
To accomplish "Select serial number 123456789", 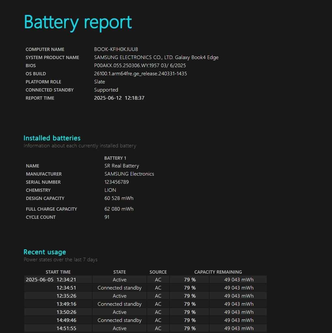I will [117, 182].
